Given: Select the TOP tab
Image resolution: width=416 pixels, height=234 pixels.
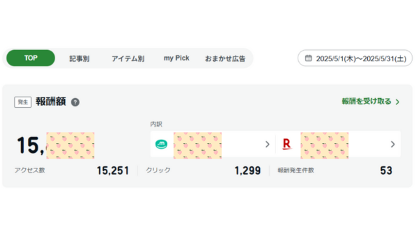Looking at the screenshot, I should pyautogui.click(x=31, y=58).
